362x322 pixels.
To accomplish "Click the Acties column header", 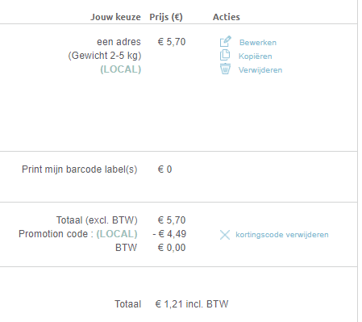I will pos(227,17).
